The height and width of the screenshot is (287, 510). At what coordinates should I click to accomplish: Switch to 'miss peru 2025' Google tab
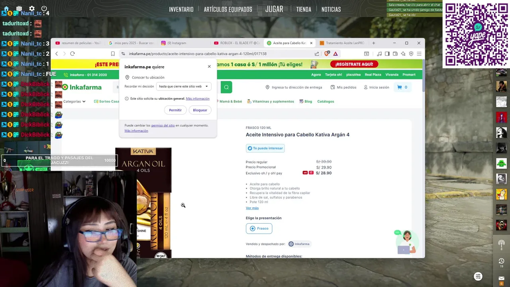click(x=131, y=43)
